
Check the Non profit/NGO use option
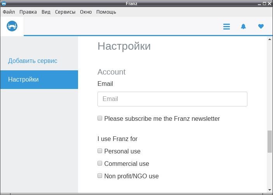pos(100,176)
